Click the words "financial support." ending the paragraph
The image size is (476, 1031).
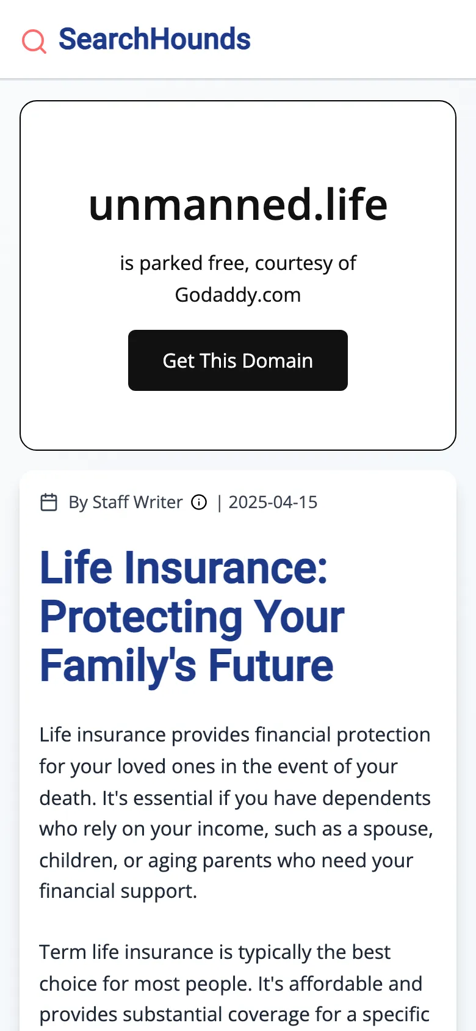118,891
